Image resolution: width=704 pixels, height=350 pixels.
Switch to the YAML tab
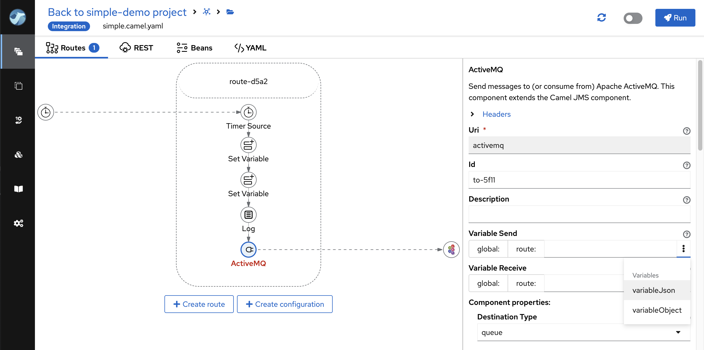click(250, 48)
